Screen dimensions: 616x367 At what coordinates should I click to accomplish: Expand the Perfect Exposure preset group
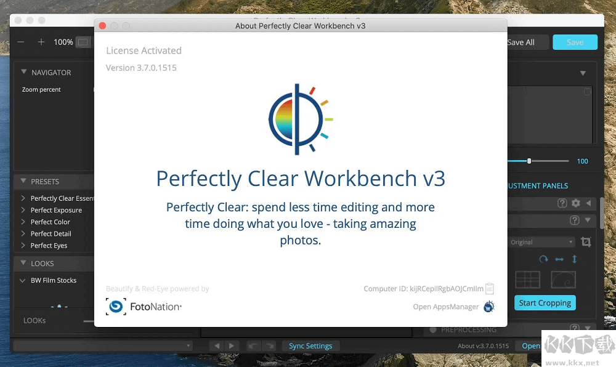click(23, 210)
